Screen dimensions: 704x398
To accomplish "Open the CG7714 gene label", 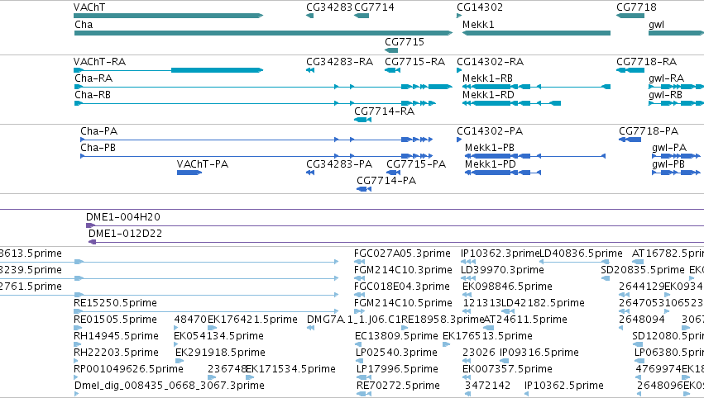I will [x=374, y=7].
